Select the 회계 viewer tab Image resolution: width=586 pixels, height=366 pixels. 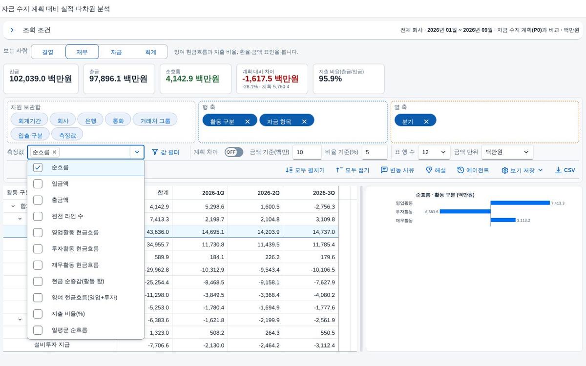[150, 52]
